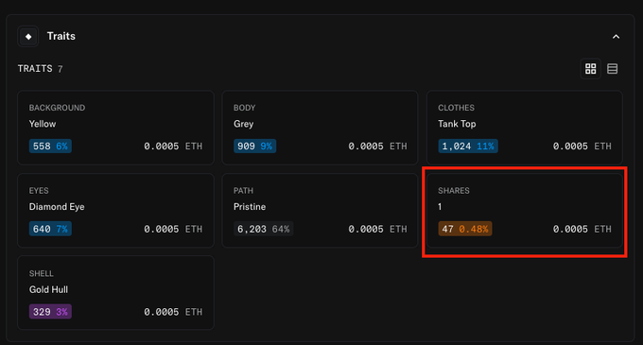Click the diamond Traits icon
643x345 pixels.
28,37
